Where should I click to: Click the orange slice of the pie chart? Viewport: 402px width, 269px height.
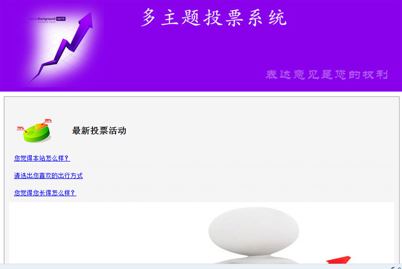[x=41, y=126]
